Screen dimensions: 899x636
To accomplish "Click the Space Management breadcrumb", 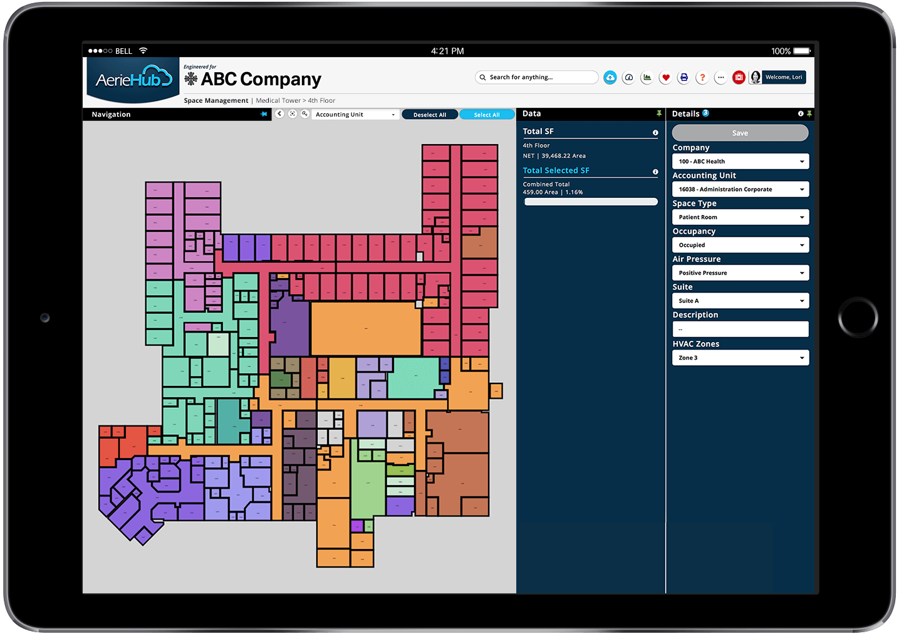I will point(216,100).
